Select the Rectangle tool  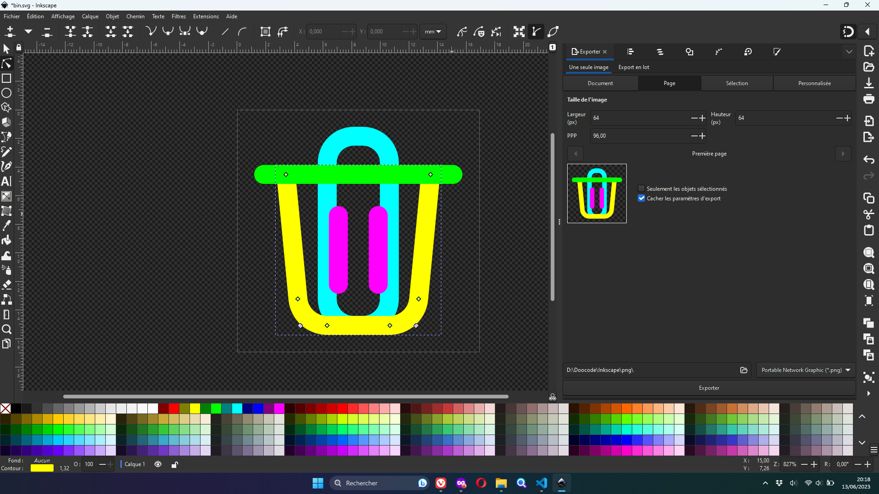point(6,78)
